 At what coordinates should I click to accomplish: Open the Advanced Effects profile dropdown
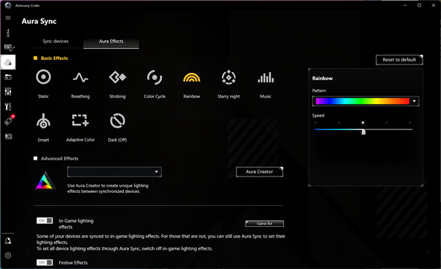tap(114, 172)
